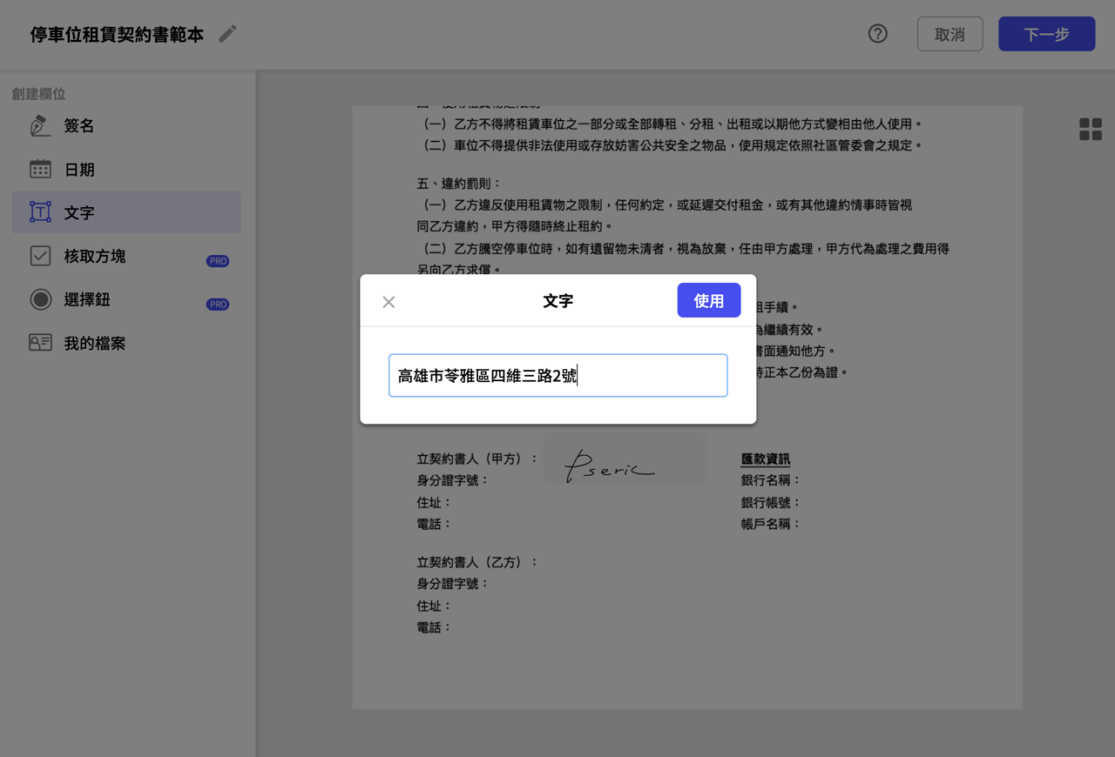The image size is (1115, 757).
Task: Click the 文字 title in the dialog
Action: (x=557, y=301)
